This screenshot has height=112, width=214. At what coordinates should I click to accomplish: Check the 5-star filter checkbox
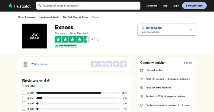(x=24, y=93)
